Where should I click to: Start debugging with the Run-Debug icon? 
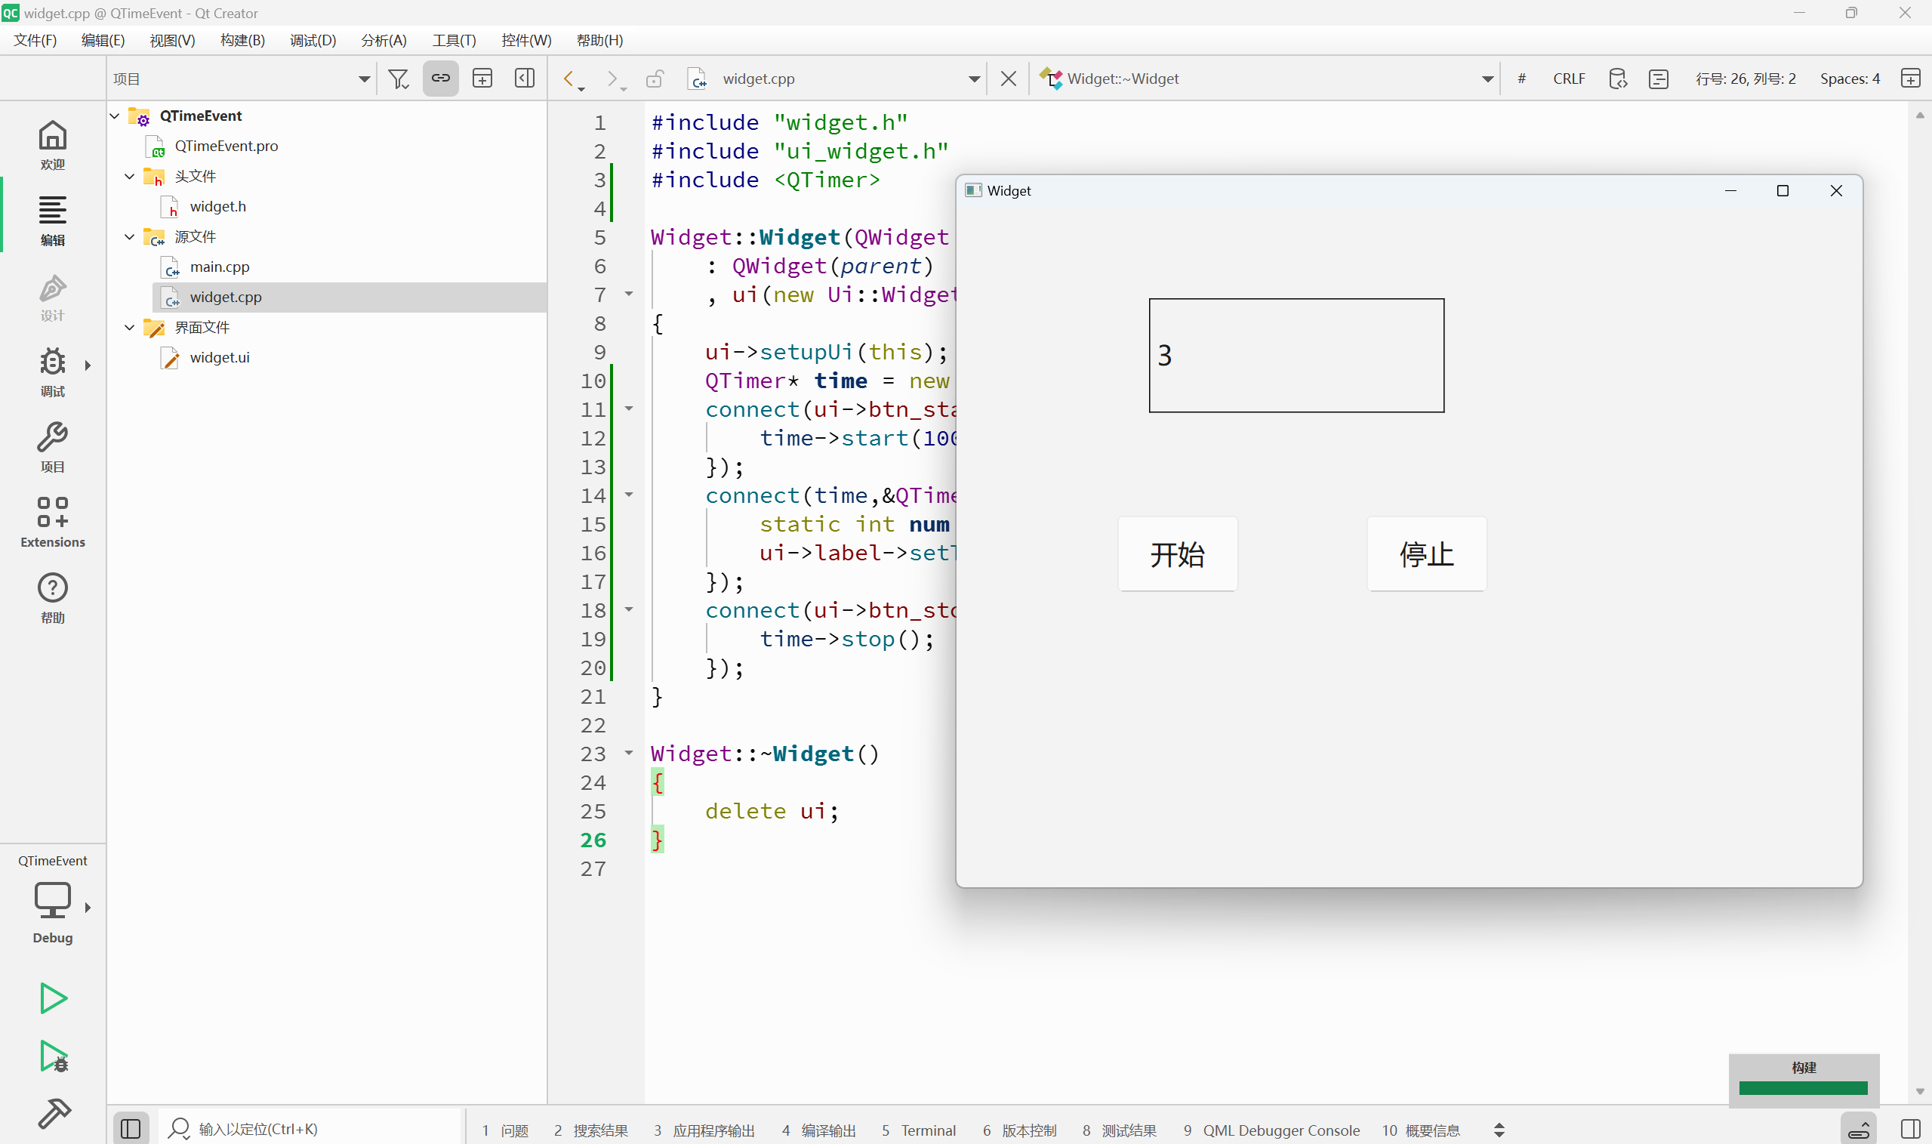(52, 1056)
